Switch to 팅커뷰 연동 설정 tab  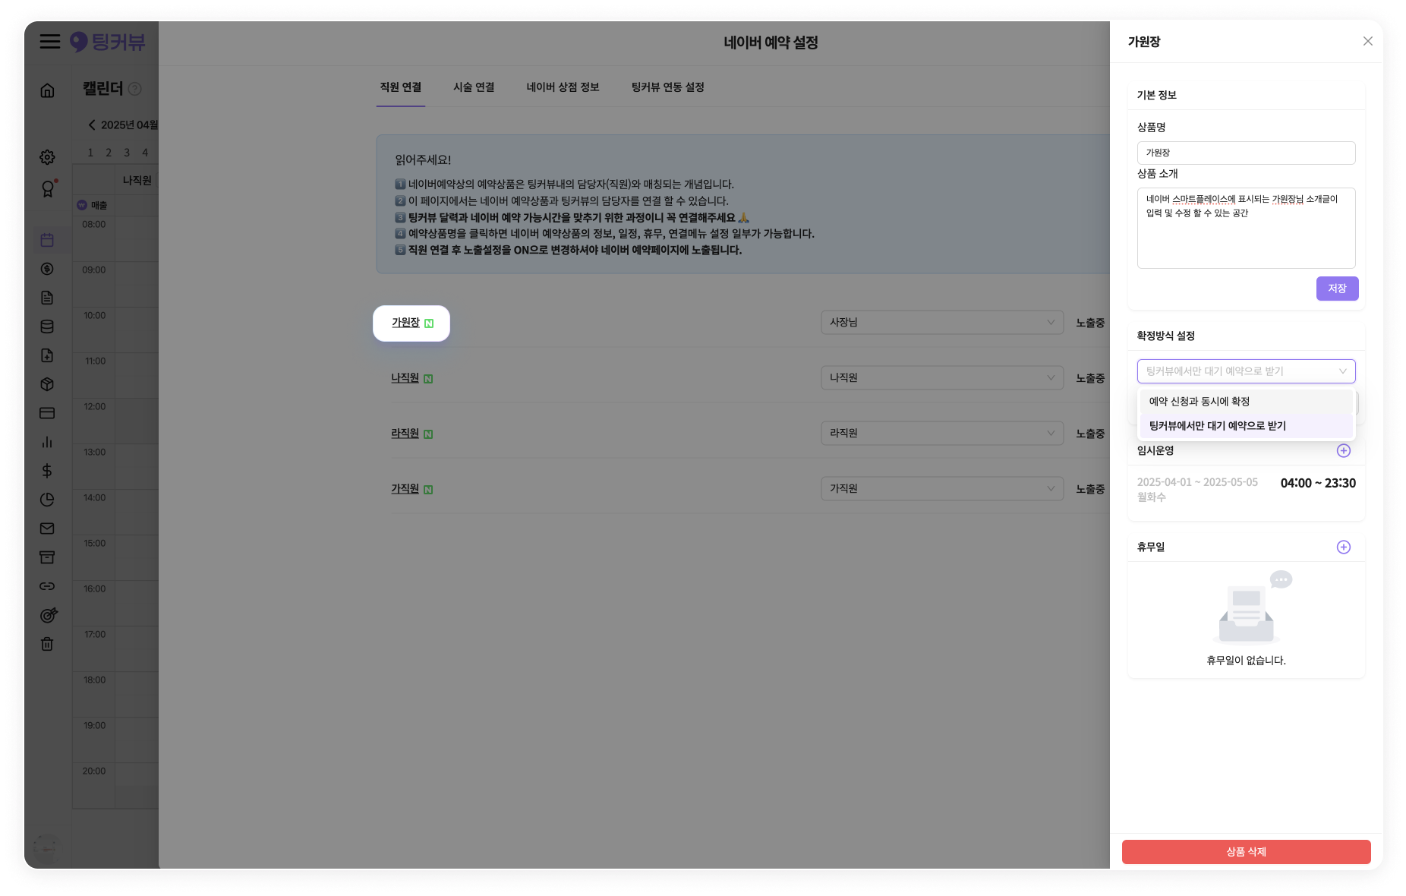(x=667, y=87)
